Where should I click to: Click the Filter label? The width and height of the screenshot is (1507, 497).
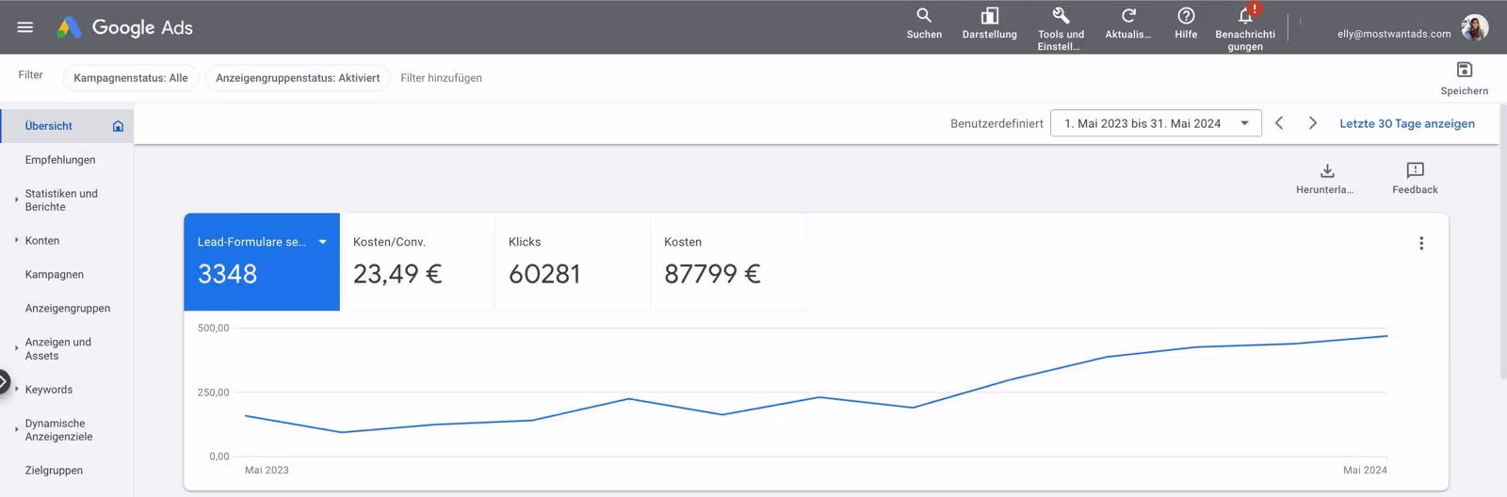pyautogui.click(x=30, y=75)
